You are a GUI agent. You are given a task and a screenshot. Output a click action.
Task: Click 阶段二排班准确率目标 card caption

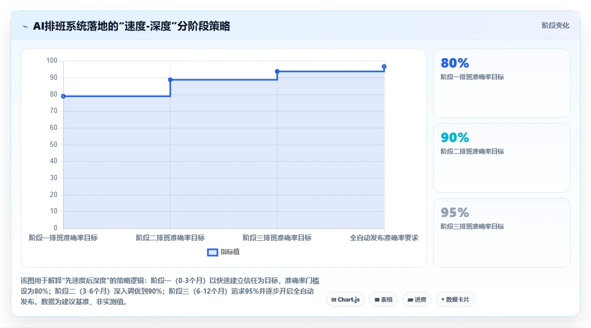[472, 152]
